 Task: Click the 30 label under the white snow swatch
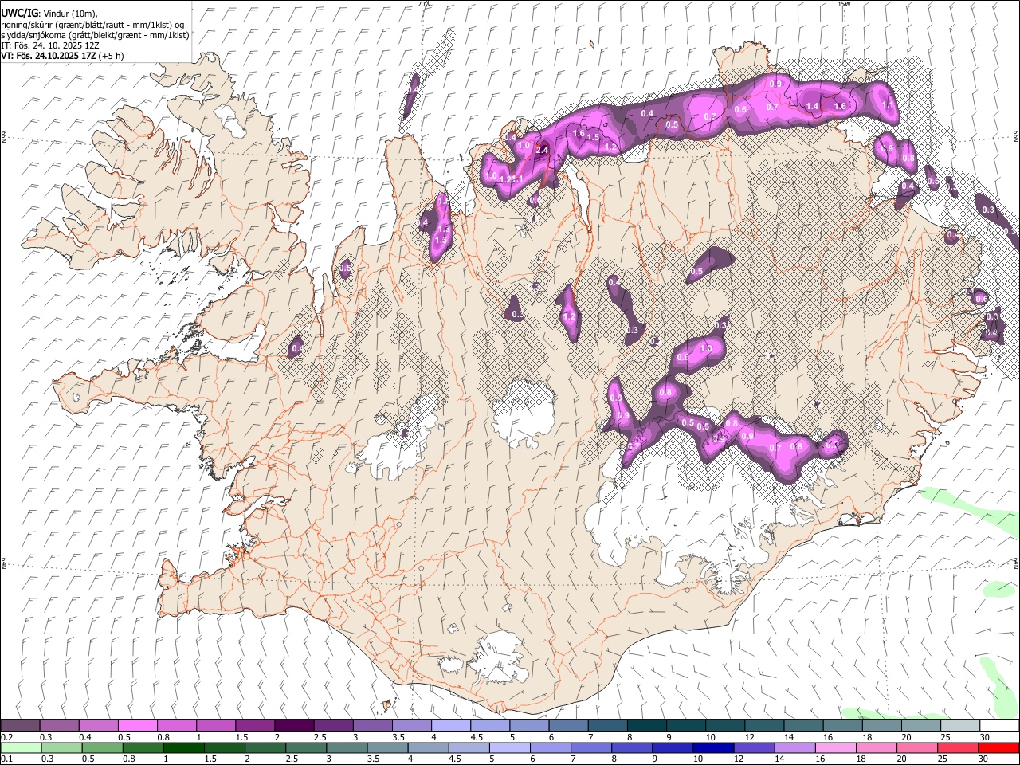point(985,737)
